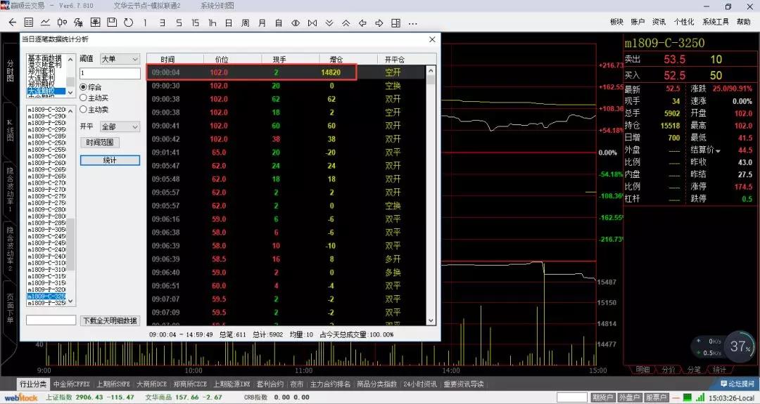Viewport: 760px width, 404px height.
Task: Open the 阈值 大单 dropdown
Action: [120, 59]
